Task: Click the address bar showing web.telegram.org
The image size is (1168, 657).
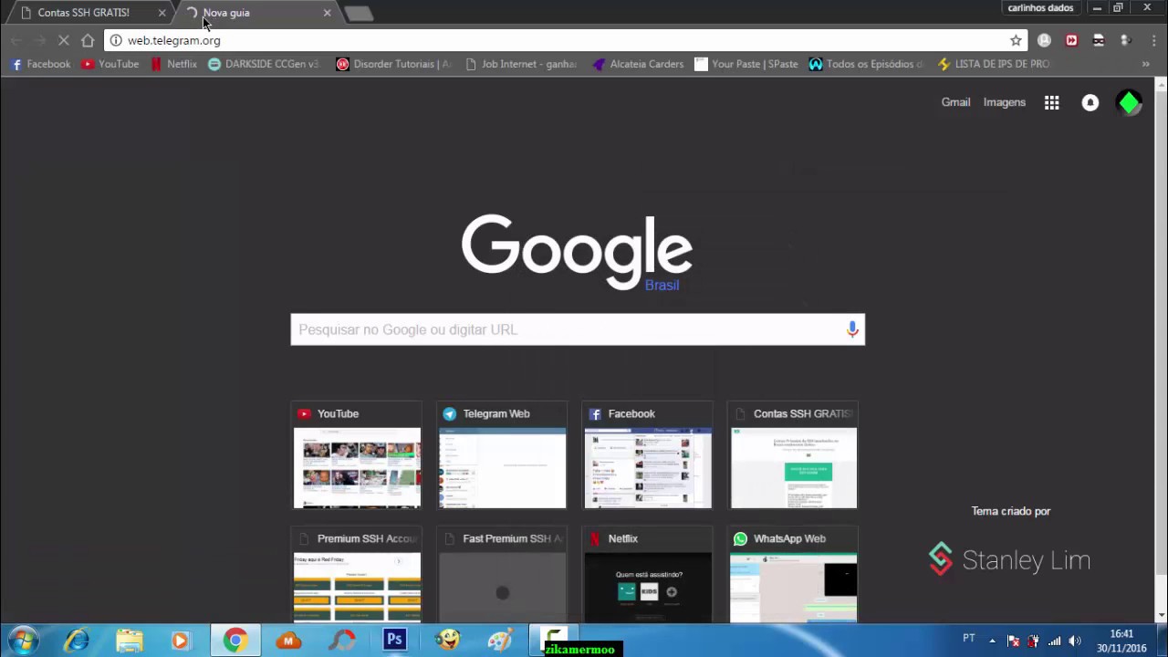Action: click(566, 40)
